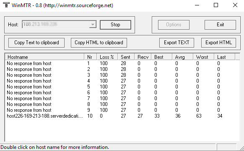This screenshot has width=244, height=151.
Task: Click Avrg value 36 in row 10
Action: coord(178,116)
